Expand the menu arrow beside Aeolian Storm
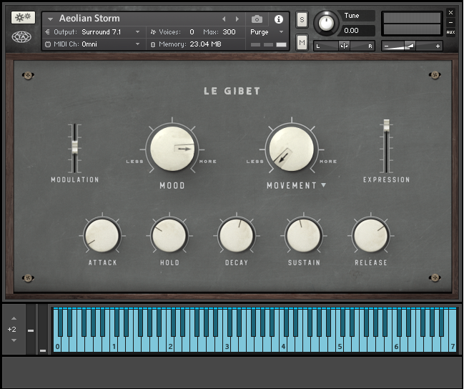Image resolution: width=464 pixels, height=389 pixels. coord(51,19)
